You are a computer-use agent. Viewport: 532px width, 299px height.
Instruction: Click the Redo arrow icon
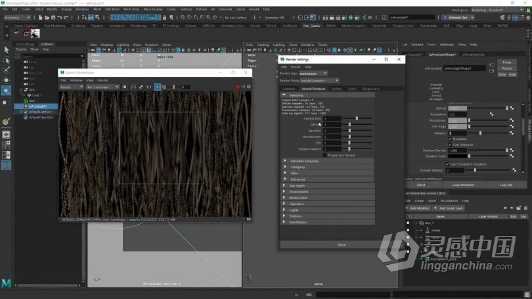tap(66, 17)
